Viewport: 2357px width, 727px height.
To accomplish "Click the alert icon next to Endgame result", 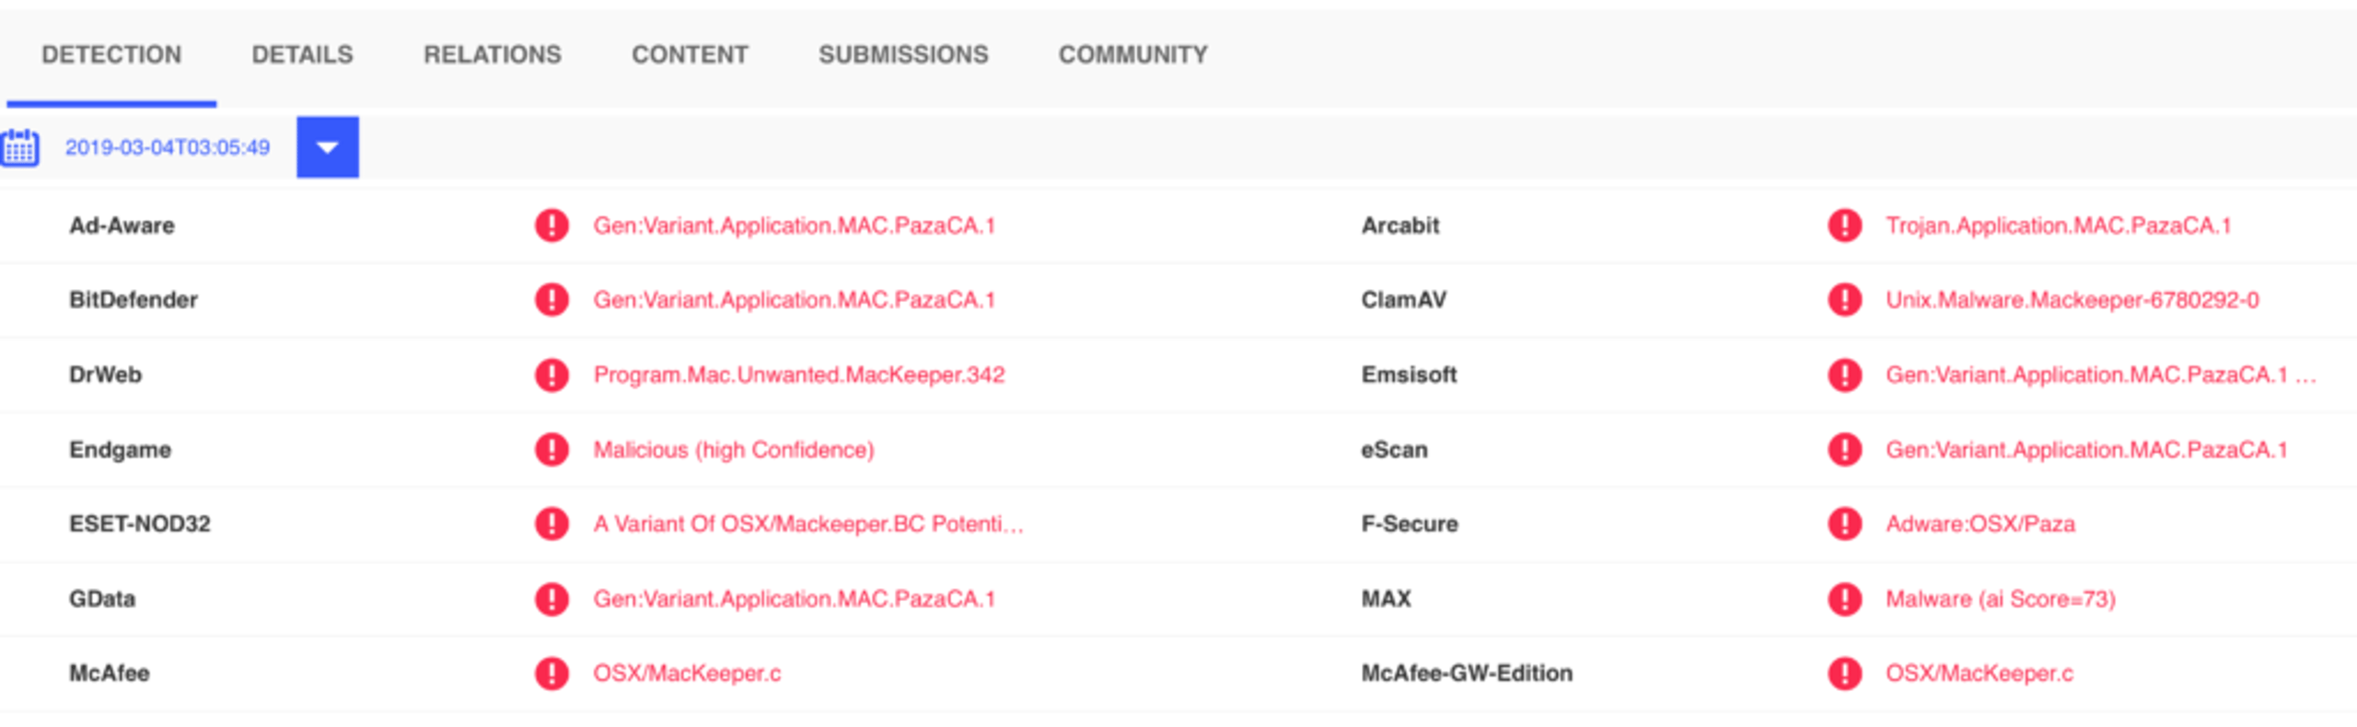I will coord(552,450).
